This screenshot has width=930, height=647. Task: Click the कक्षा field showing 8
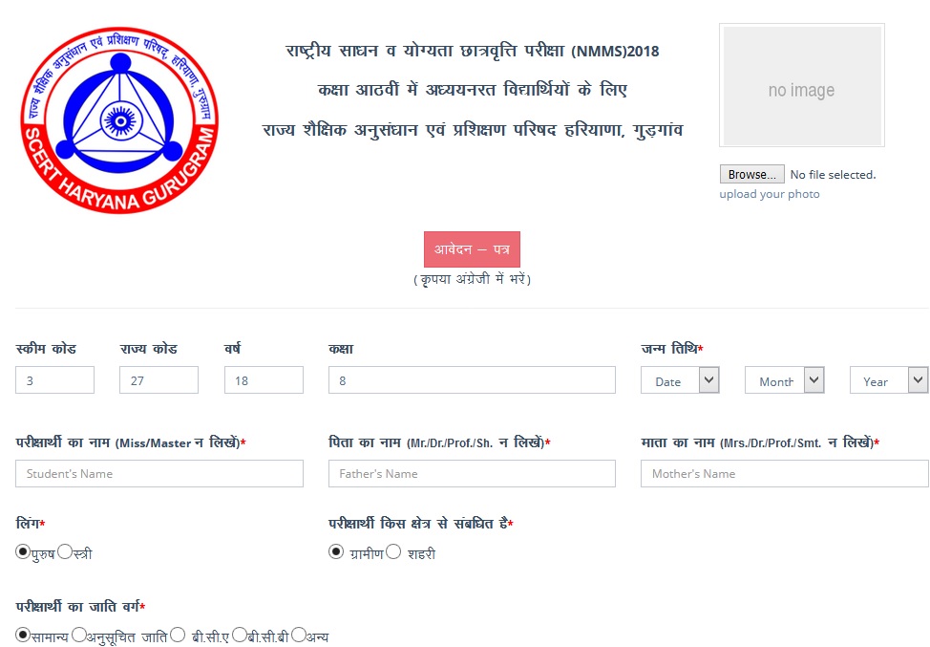(x=472, y=380)
